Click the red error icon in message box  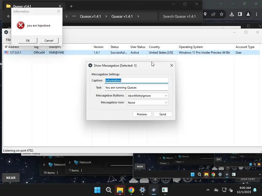21,25
